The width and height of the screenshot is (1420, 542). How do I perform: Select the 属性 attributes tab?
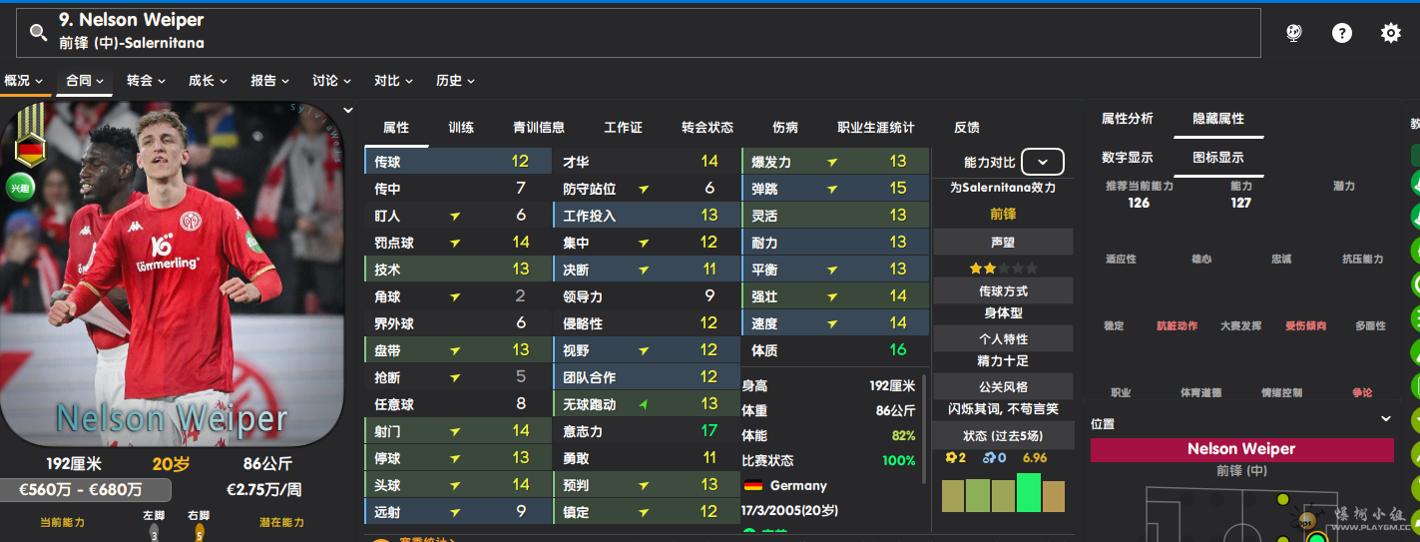(396, 128)
